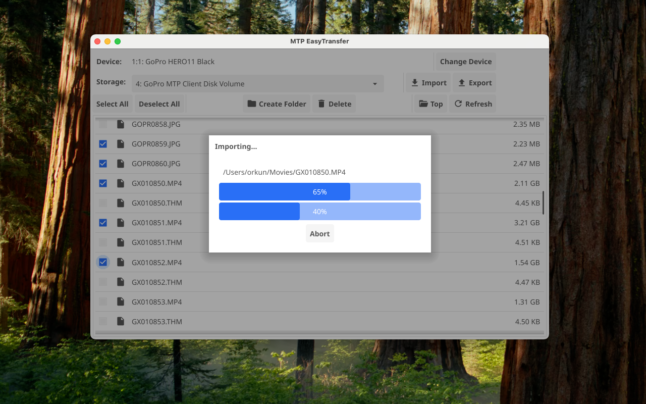Viewport: 646px width, 404px height.
Task: Uncheck the GX010852.MP4 checkbox
Action: (103, 262)
